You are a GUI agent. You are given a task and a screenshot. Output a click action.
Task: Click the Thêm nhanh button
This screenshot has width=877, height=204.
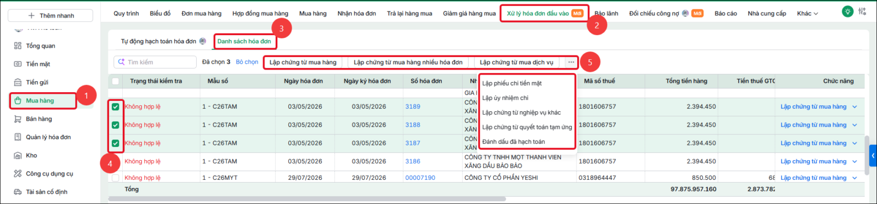pyautogui.click(x=50, y=15)
